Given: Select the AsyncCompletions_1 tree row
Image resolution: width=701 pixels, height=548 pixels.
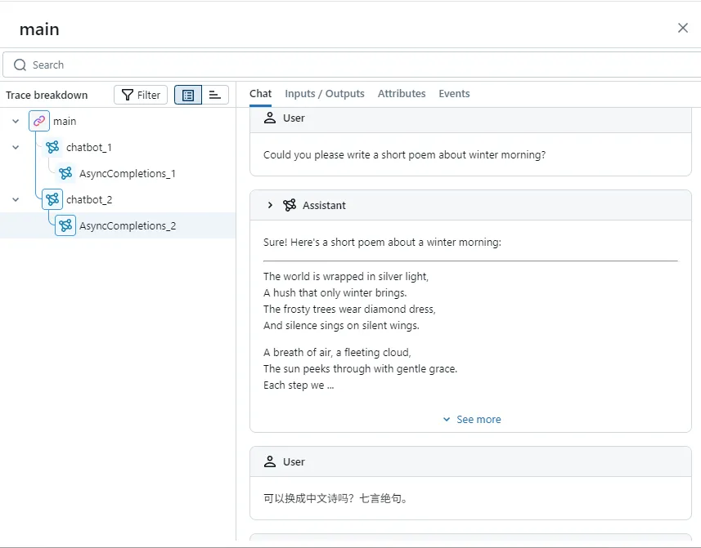Looking at the screenshot, I should point(118,173).
